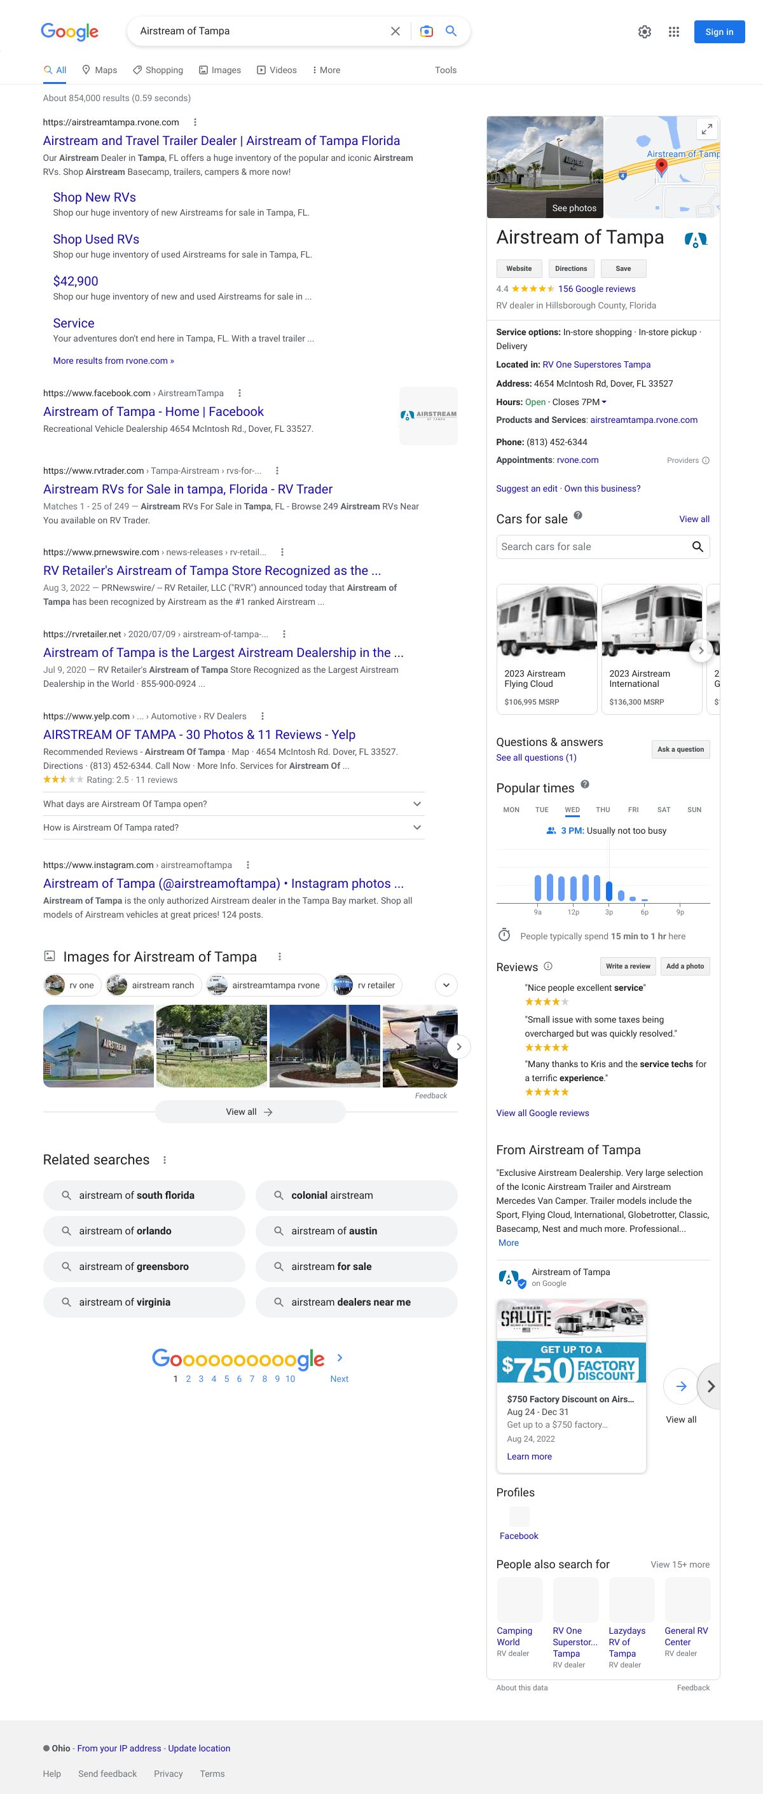Open Google apps grid icon
Image resolution: width=763 pixels, height=1794 pixels.
pyautogui.click(x=674, y=32)
